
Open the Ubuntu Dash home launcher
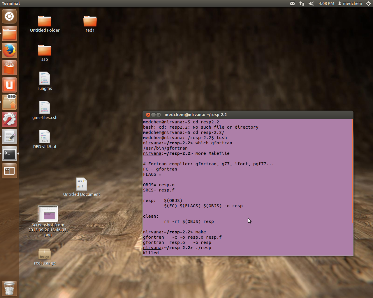pyautogui.click(x=9, y=16)
